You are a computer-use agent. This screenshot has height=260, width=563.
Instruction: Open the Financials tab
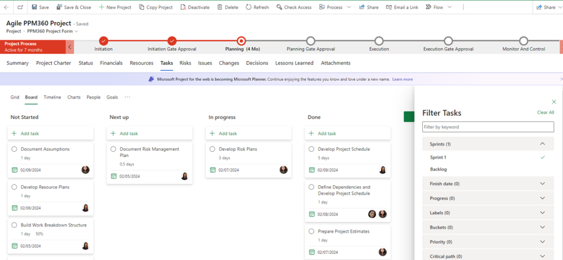(111, 63)
